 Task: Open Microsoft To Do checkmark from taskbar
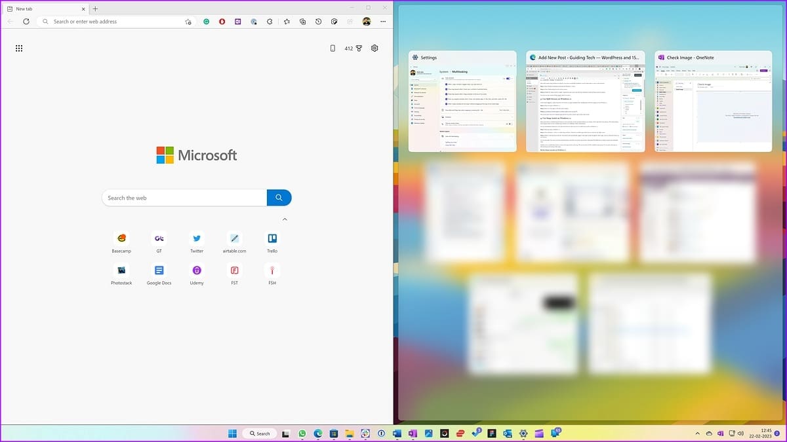click(x=477, y=433)
